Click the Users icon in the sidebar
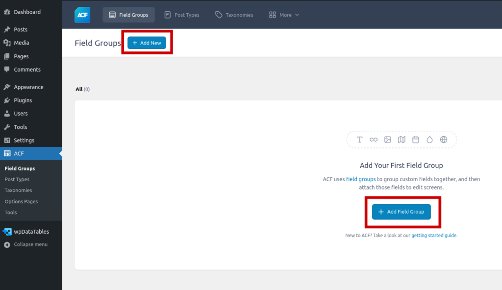Viewport: 502px width, 290px height. click(x=7, y=114)
